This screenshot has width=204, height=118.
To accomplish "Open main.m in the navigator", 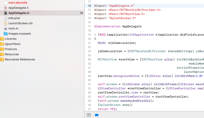I will pos(13,28).
